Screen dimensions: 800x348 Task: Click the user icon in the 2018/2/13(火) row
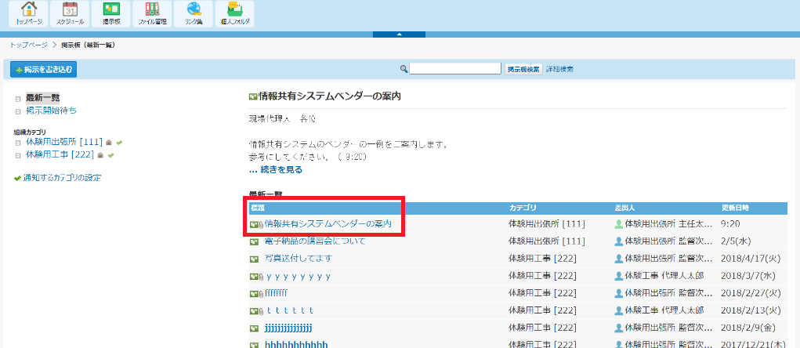point(619,310)
